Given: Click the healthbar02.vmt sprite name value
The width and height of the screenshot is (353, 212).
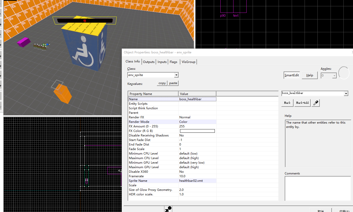Looking at the screenshot, I should click(x=191, y=181).
